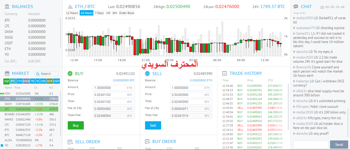
Task: Click arrow icon beside xuanpepsi79 chat message
Action: 294,28
